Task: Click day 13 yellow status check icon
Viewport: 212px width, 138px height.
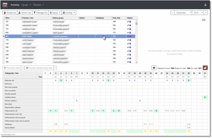Action: [x=108, y=131]
